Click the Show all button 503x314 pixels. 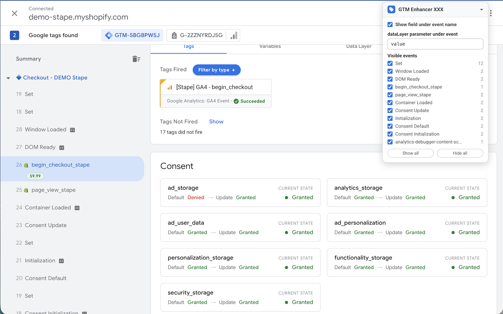coord(411,153)
